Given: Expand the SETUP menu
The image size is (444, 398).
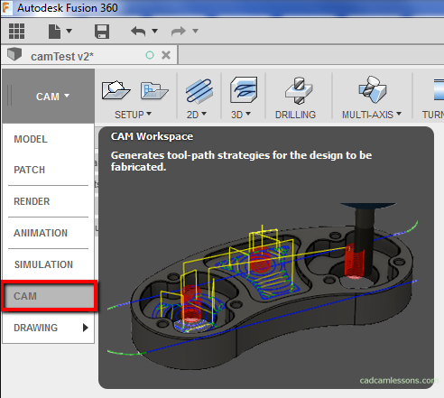Looking at the screenshot, I should [x=133, y=115].
